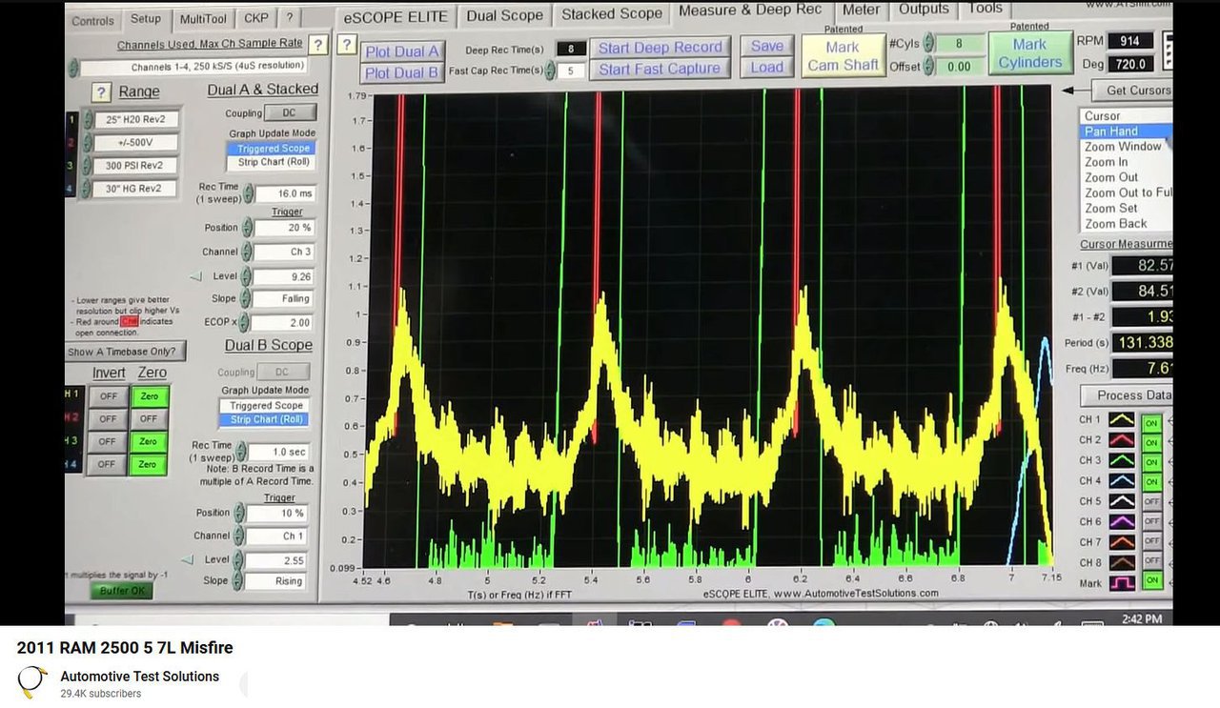This screenshot has width=1220, height=708.
Task: Click Mark Cylinders button
Action: tap(1029, 53)
